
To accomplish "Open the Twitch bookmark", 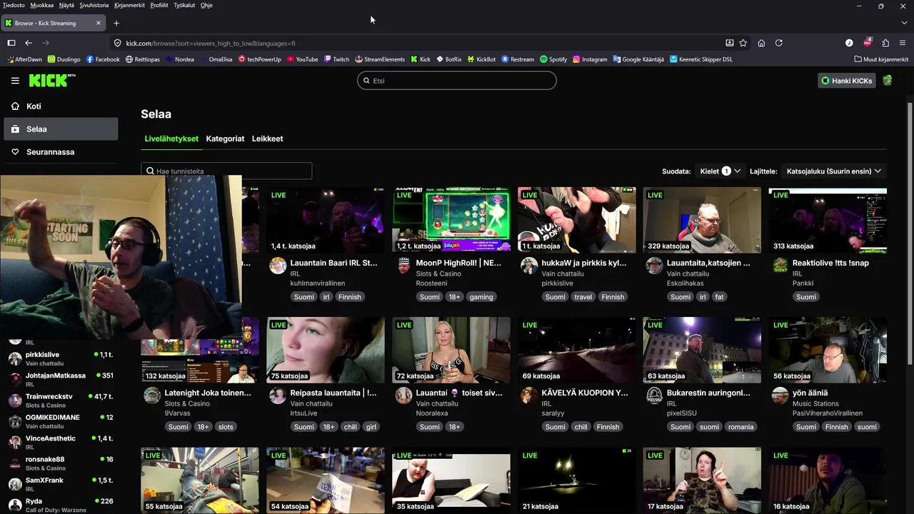I will 336,59.
